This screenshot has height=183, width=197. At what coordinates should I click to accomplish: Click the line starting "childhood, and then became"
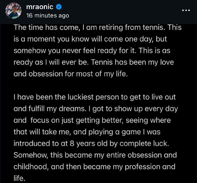(94, 167)
